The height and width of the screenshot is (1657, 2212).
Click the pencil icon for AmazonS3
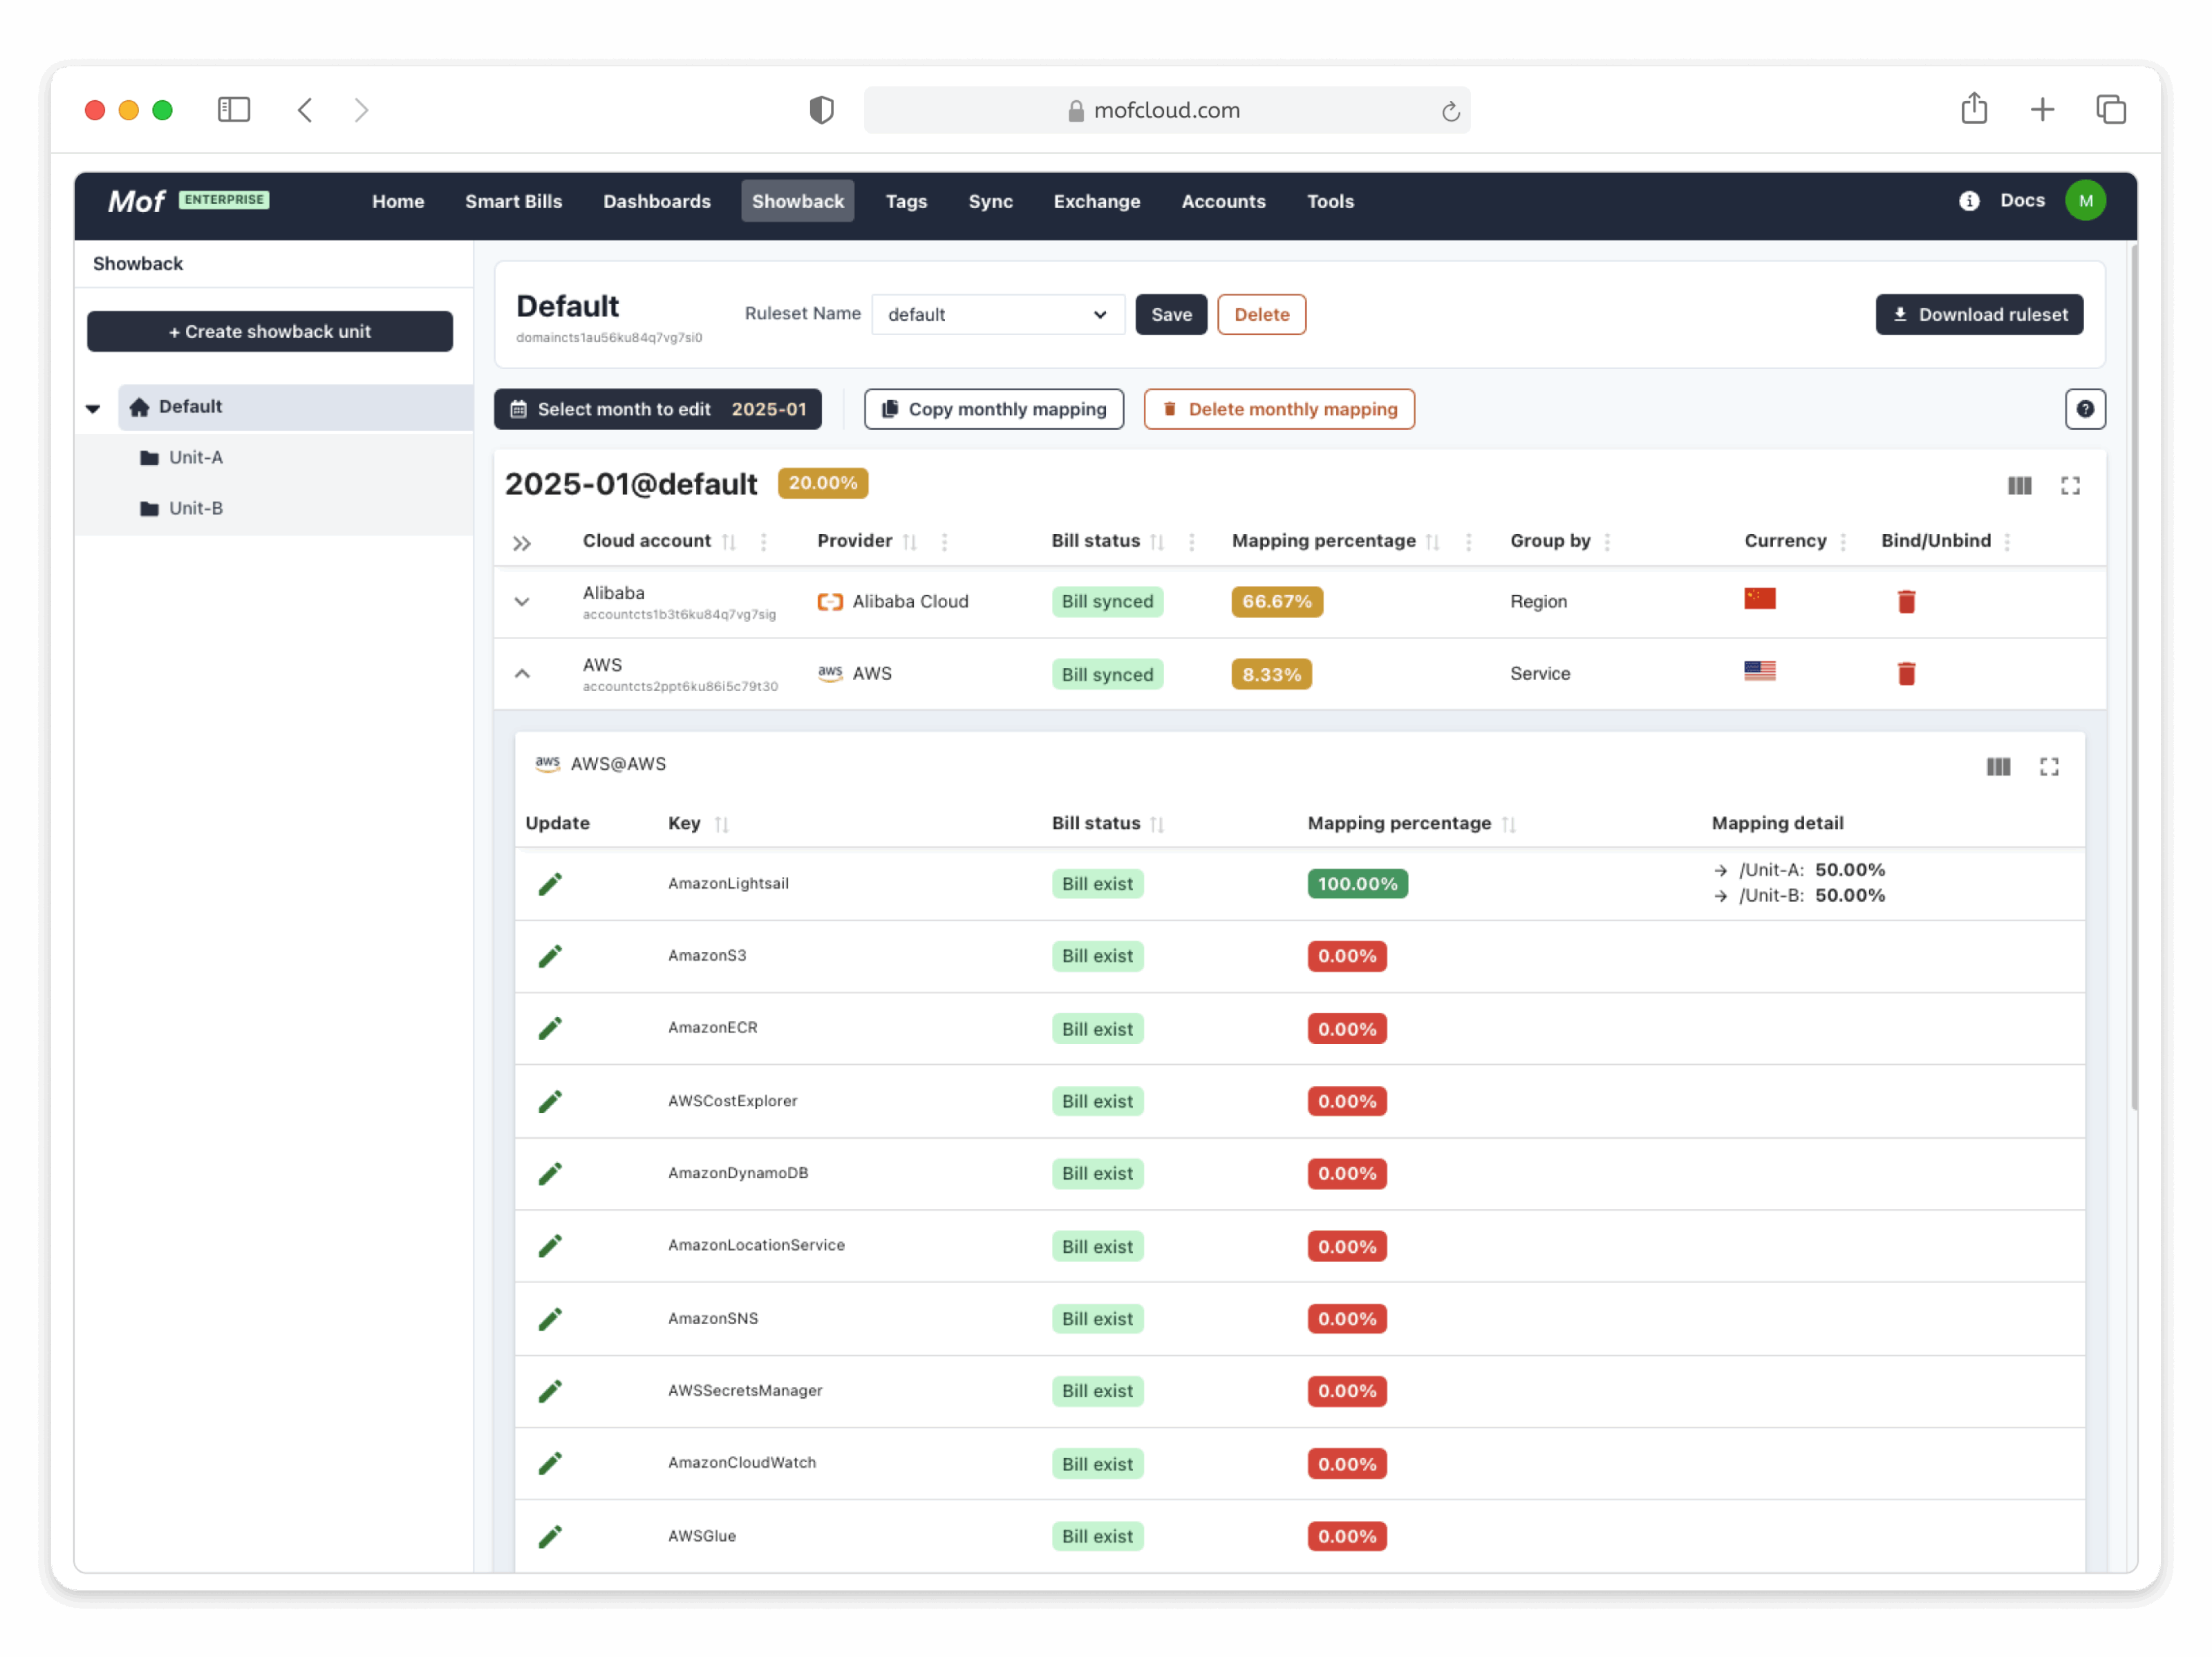pos(550,956)
